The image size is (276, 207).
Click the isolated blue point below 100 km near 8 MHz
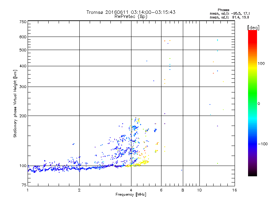(182, 170)
